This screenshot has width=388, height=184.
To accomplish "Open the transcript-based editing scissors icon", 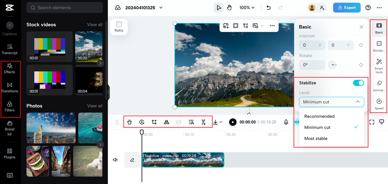I will [x=191, y=122].
